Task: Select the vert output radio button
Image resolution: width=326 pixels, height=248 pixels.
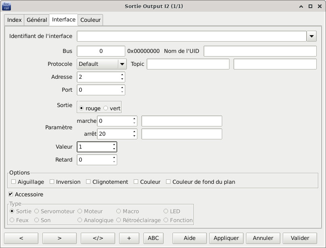Action: pyautogui.click(x=106, y=108)
